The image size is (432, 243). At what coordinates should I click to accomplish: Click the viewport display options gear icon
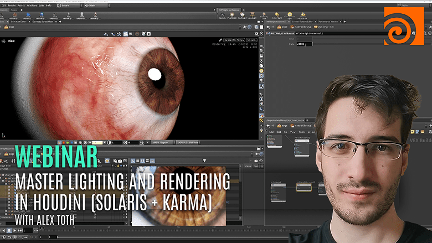coord(256,34)
